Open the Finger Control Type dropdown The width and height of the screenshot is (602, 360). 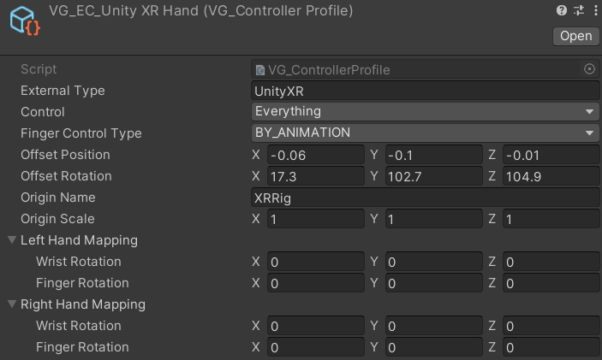(426, 133)
